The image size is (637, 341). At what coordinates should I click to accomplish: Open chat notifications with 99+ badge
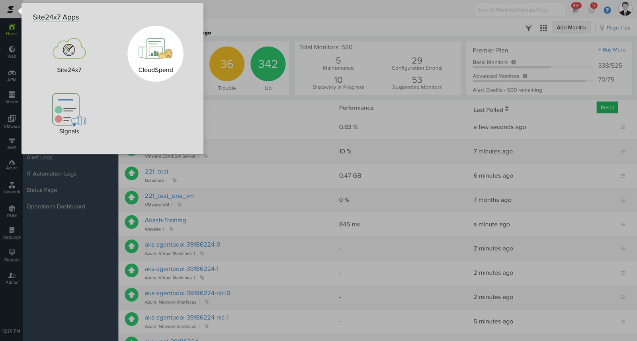(x=576, y=9)
